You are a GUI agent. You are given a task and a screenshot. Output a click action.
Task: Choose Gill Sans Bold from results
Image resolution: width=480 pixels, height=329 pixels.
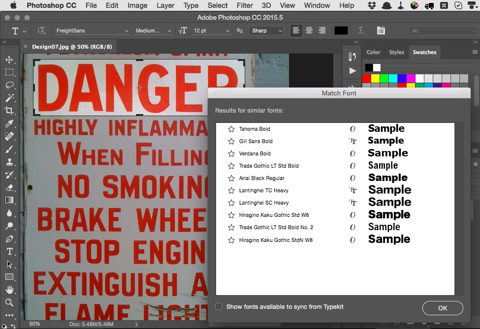(x=256, y=141)
